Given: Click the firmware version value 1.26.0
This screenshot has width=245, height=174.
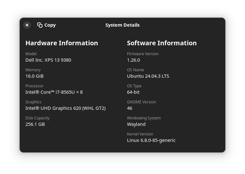Looking at the screenshot, I should [133, 60].
